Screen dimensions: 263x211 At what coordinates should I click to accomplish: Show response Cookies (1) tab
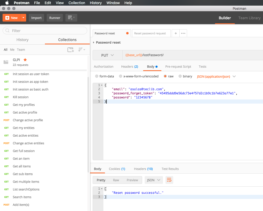pyautogui.click(x=117, y=169)
